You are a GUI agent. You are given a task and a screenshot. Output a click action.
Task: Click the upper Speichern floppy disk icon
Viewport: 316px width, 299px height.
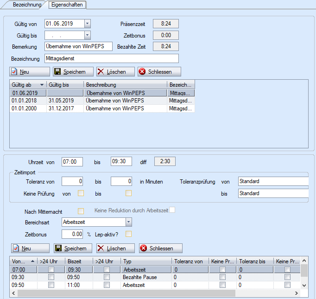(58, 72)
